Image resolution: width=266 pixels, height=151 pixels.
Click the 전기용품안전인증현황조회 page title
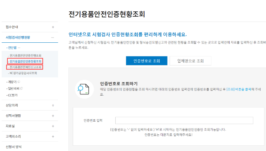(x=107, y=14)
